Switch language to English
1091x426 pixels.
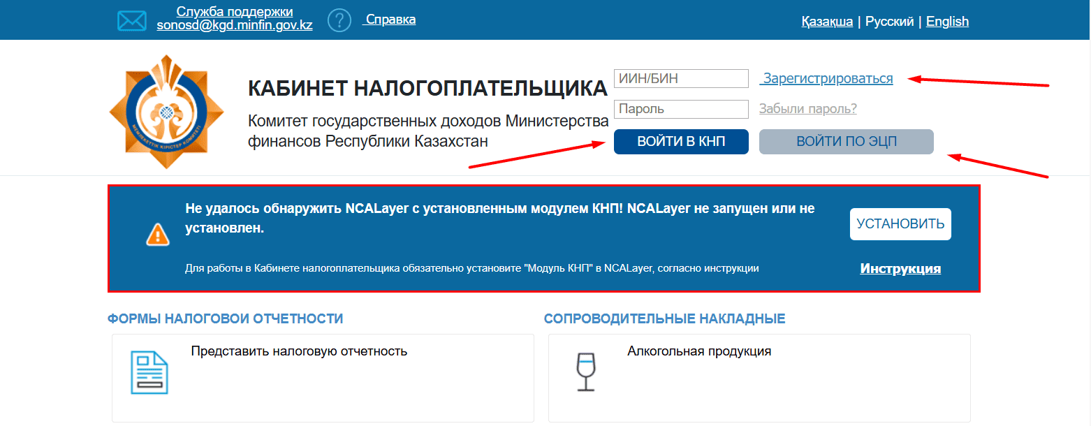pyautogui.click(x=947, y=21)
